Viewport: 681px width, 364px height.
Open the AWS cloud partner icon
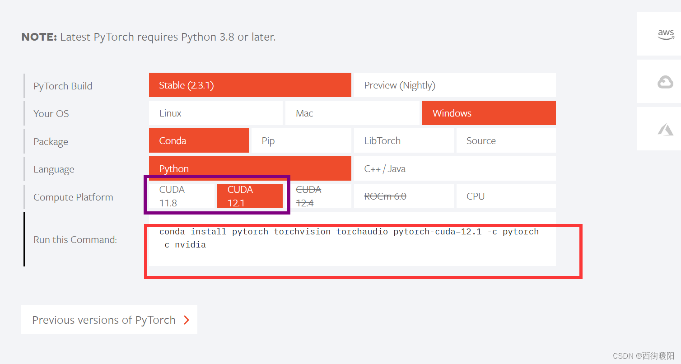point(665,34)
